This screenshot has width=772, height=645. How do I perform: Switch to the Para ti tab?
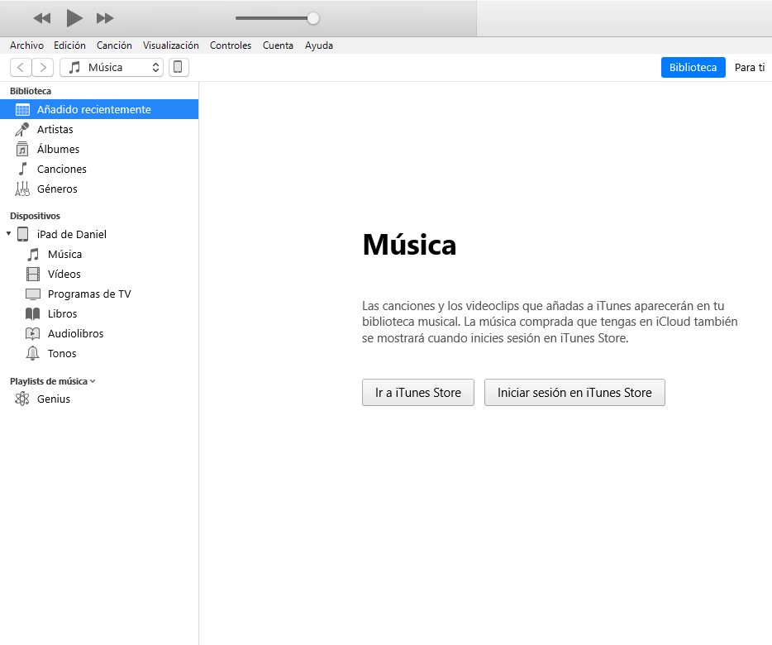750,68
